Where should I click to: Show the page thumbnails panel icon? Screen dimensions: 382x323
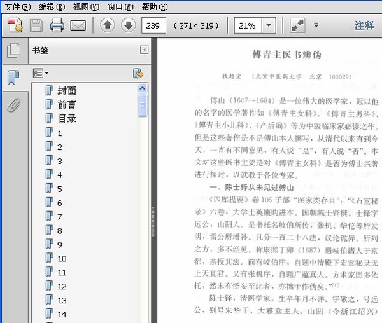[x=13, y=51]
